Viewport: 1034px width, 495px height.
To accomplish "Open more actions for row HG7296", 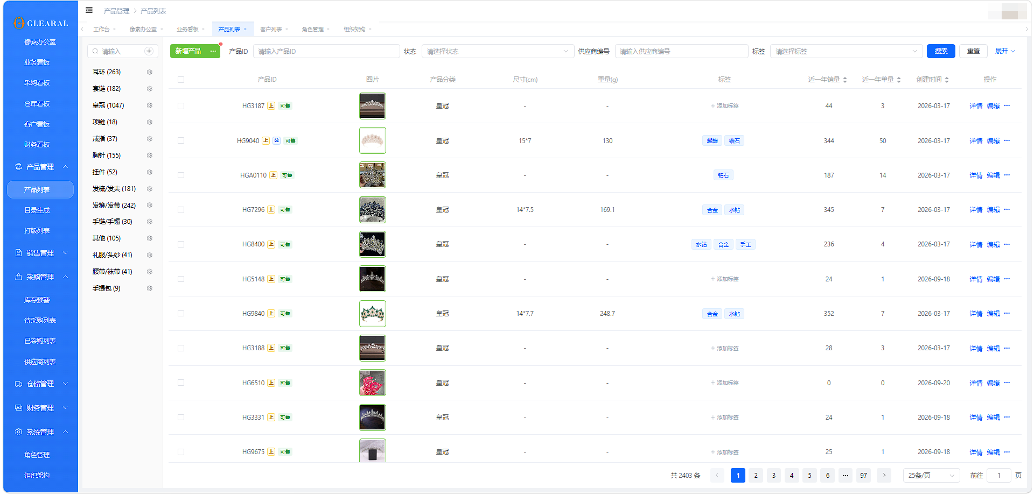I will 1007,210.
